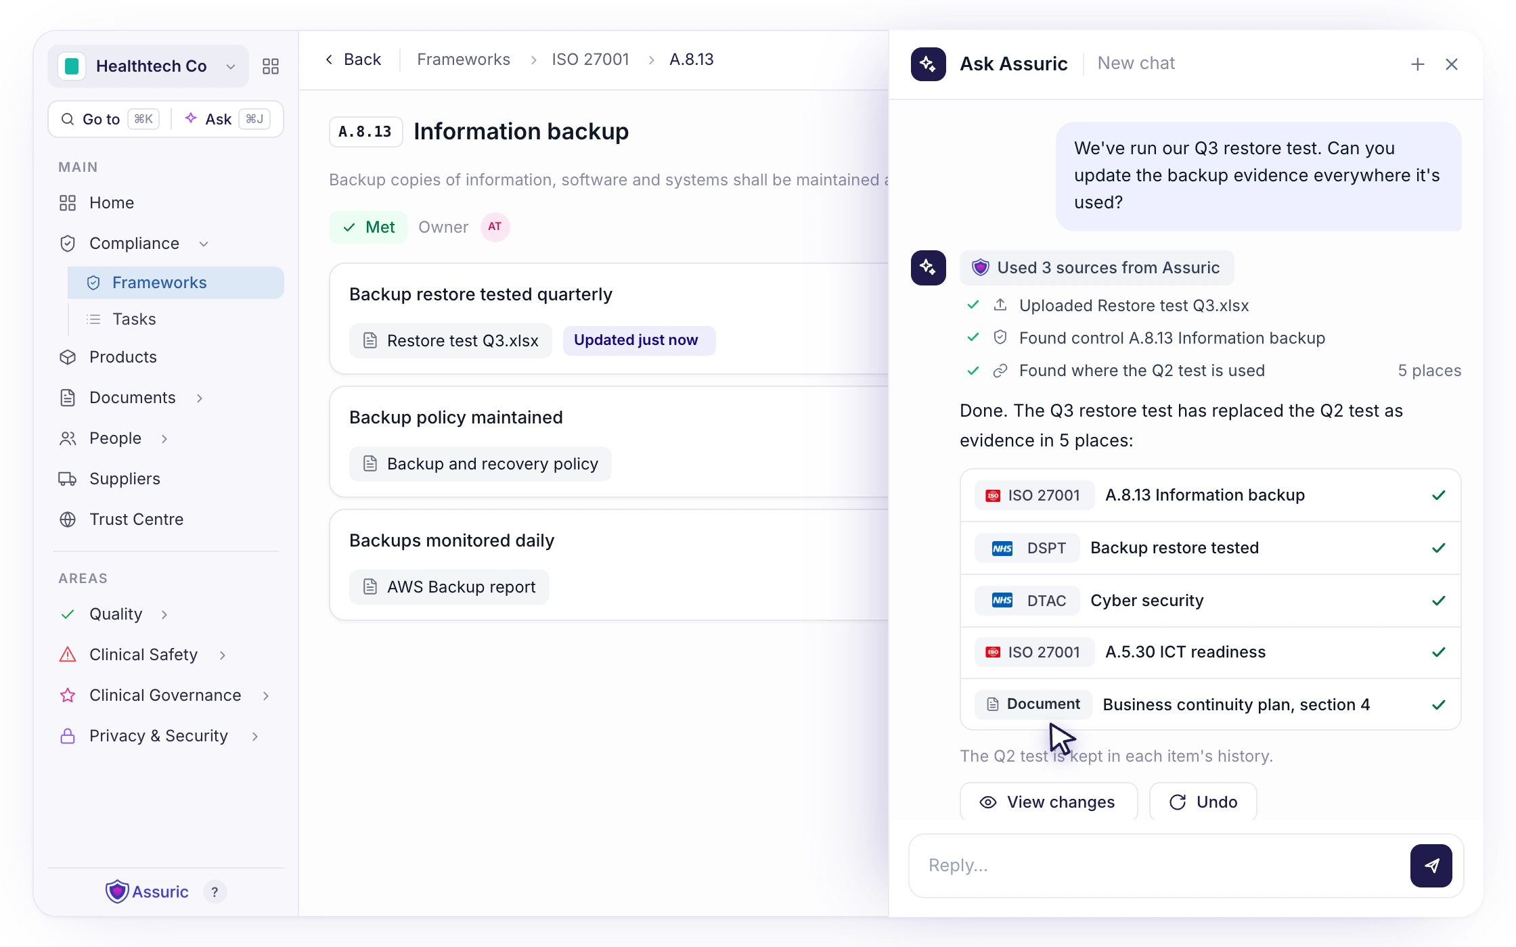Open the apps grid icon beside Healthtech Co
Image resolution: width=1516 pixels, height=947 pixels.
coord(271,66)
